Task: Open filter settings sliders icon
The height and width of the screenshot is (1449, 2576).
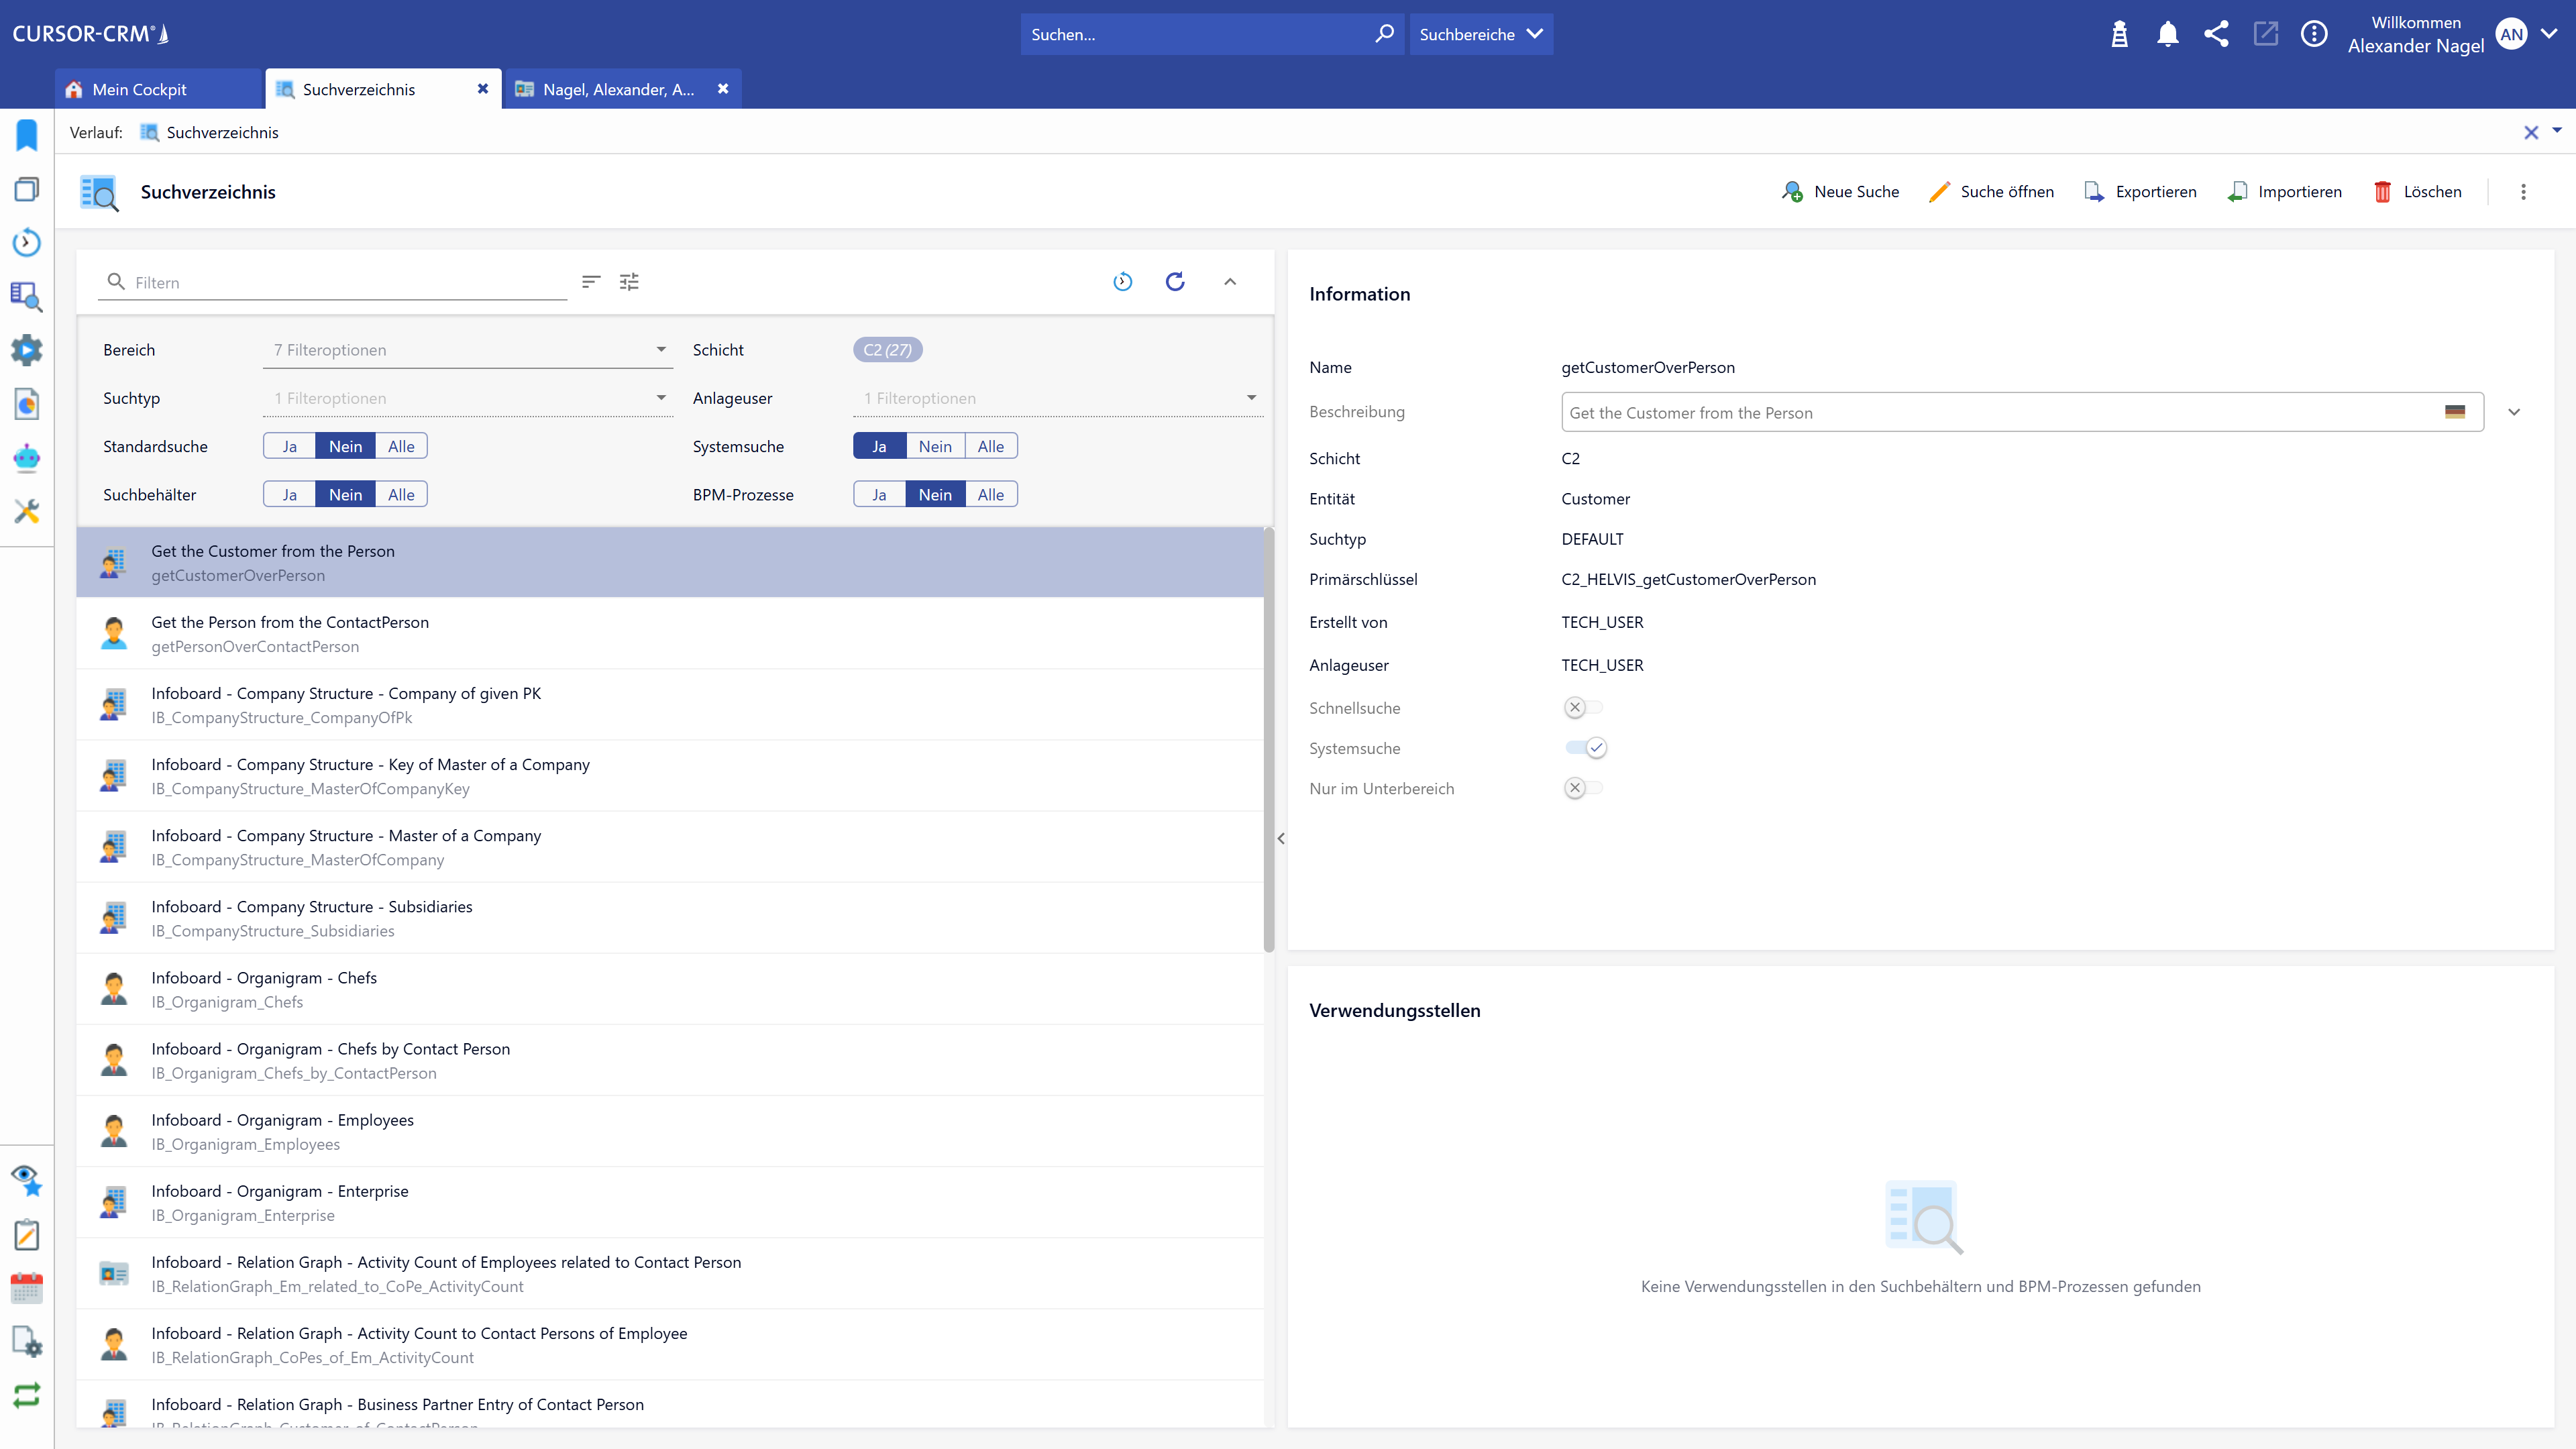Action: point(629,282)
